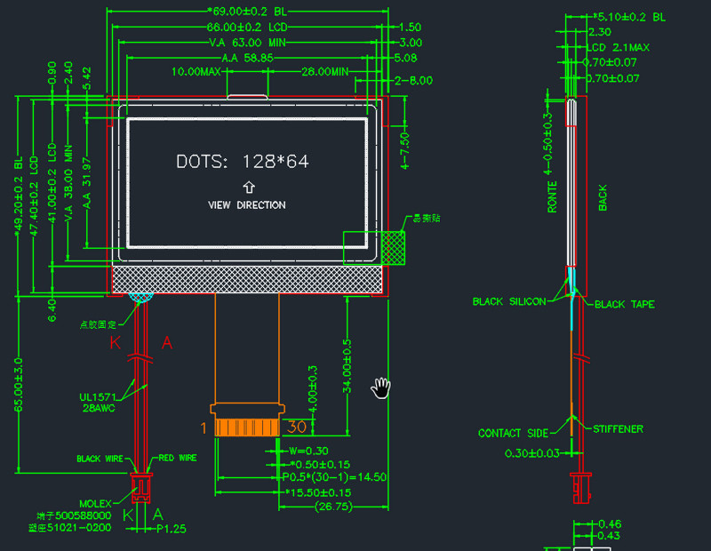Select the 4-7.50 vertical dimension
The height and width of the screenshot is (551, 711).
point(405,151)
